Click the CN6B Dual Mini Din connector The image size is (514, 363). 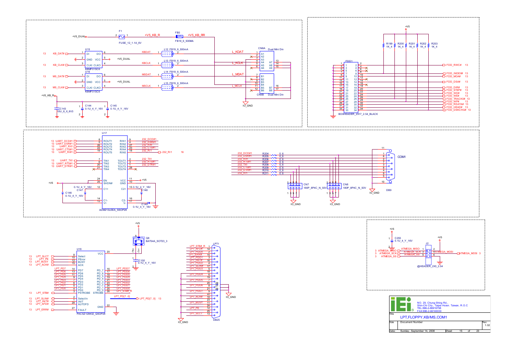267,83
